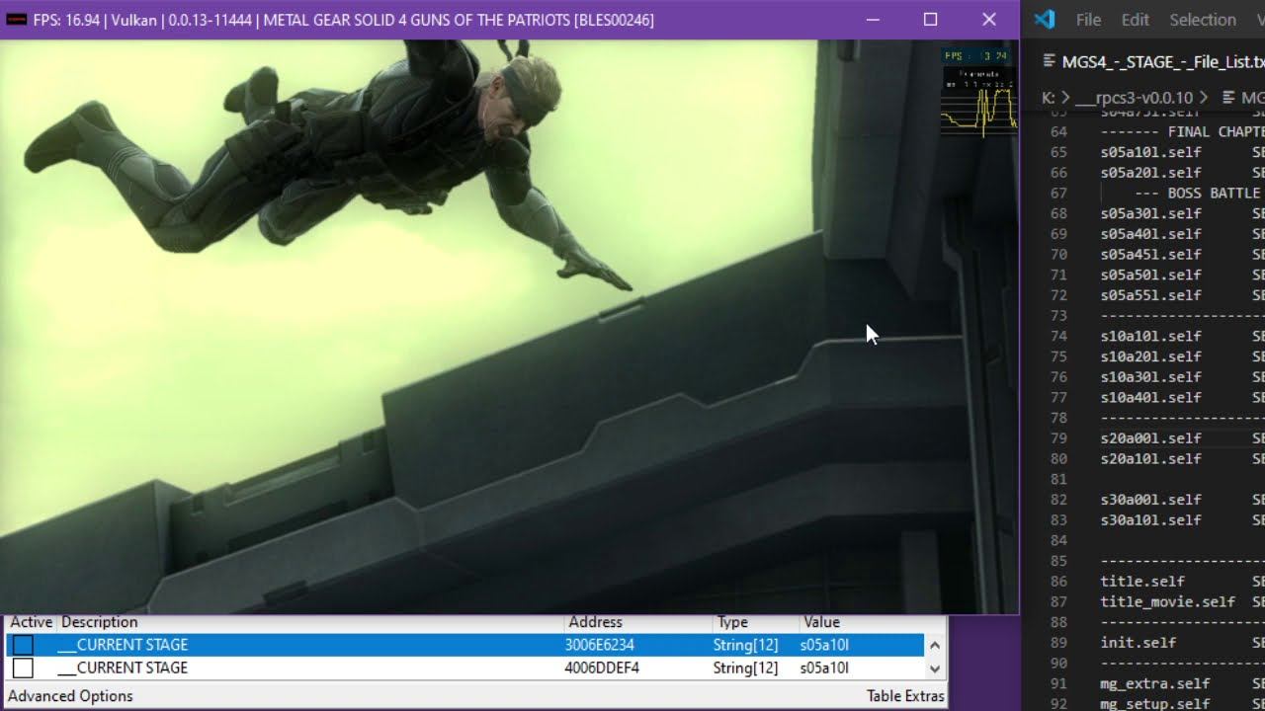Click the Address column header
This screenshot has width=1265, height=711.
click(595, 622)
